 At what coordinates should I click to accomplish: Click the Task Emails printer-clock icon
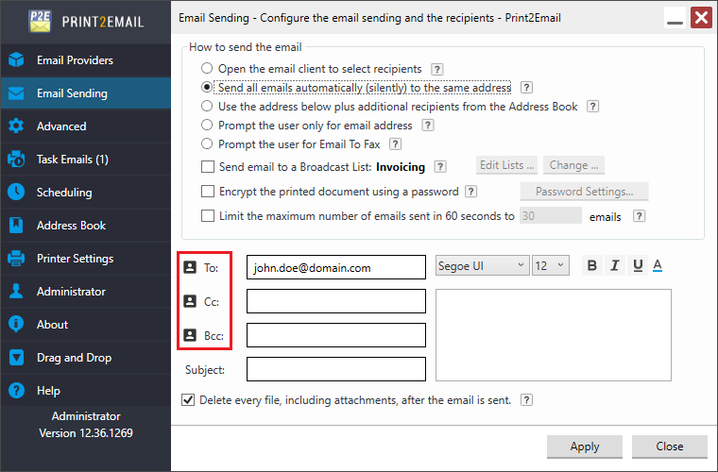pos(16,160)
